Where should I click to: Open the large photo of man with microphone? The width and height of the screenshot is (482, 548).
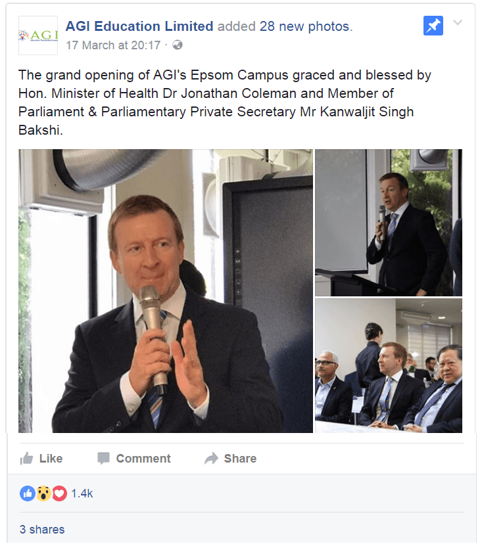166,291
